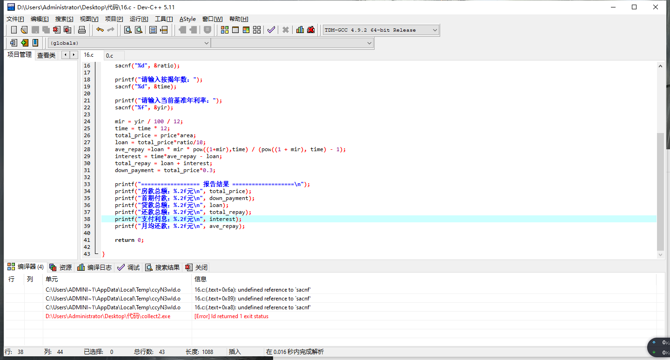Select the 编译器 (4) bottom tab
The height and width of the screenshot is (360, 670).
click(x=26, y=267)
